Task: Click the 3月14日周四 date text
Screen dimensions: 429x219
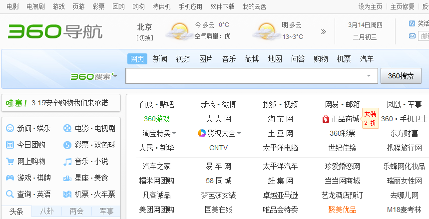Action: pos(365,25)
